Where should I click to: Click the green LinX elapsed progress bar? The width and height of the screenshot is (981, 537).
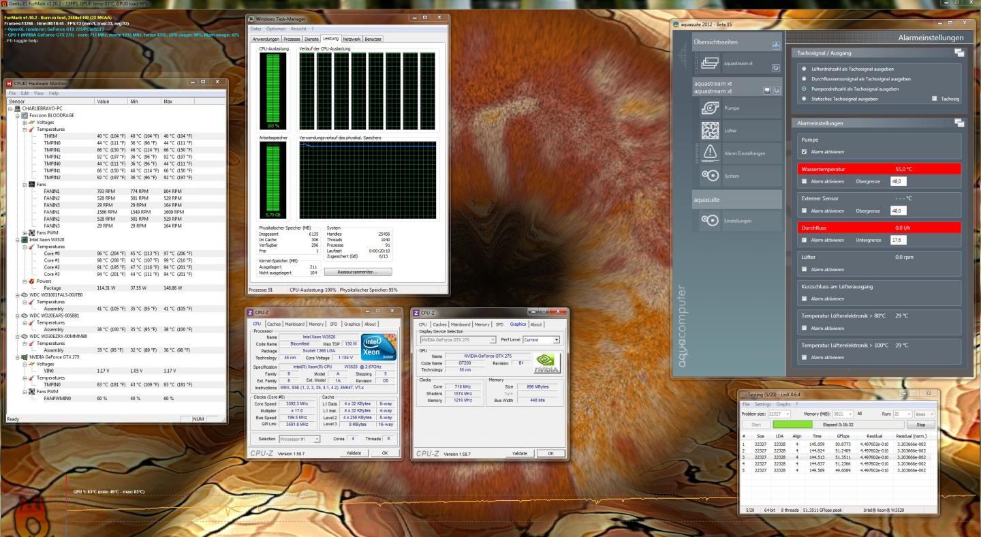(792, 424)
